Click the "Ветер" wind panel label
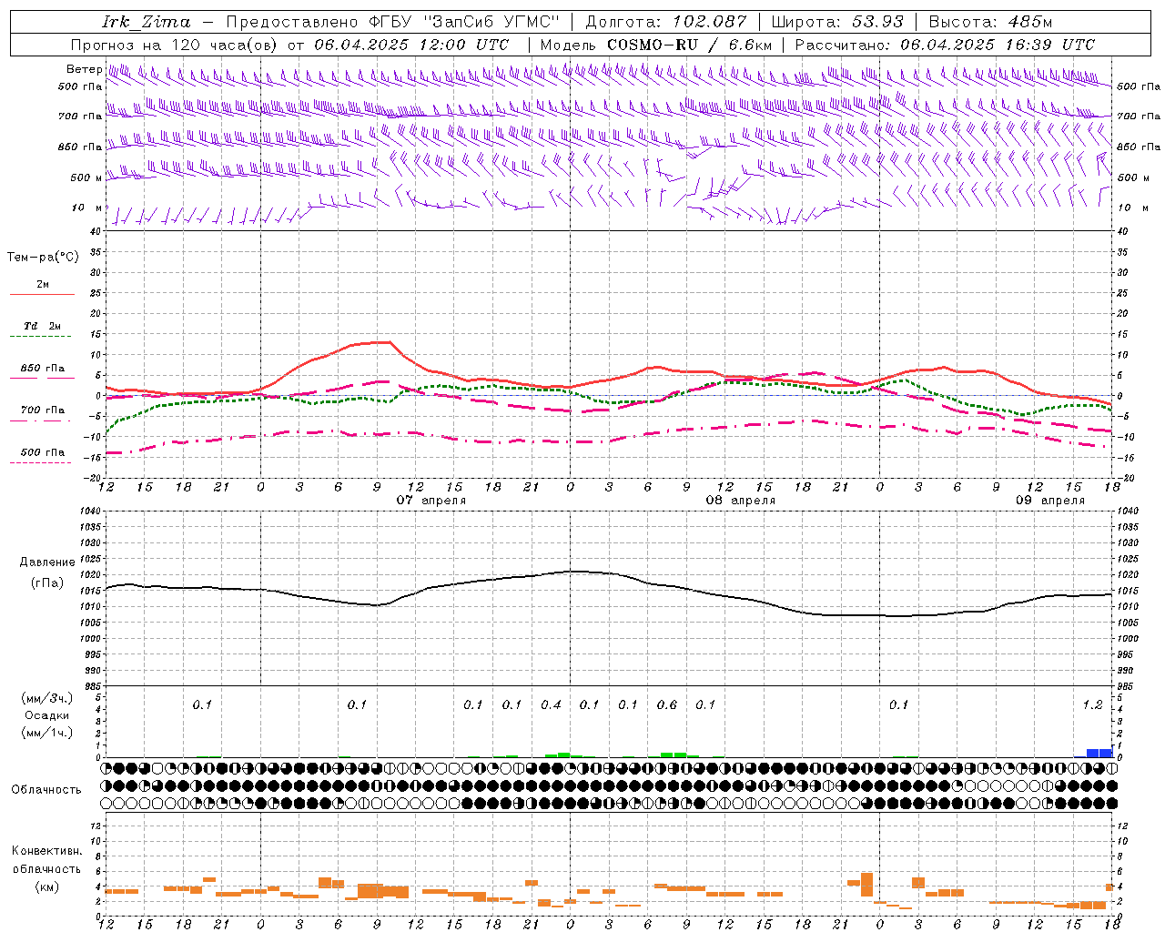This screenshot has width=1165, height=932. (84, 69)
